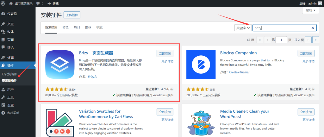Image resolution: width=324 pixels, height=137 pixels.
Task: Click 立即安装 for Brizy plugin
Action: pos(165,53)
